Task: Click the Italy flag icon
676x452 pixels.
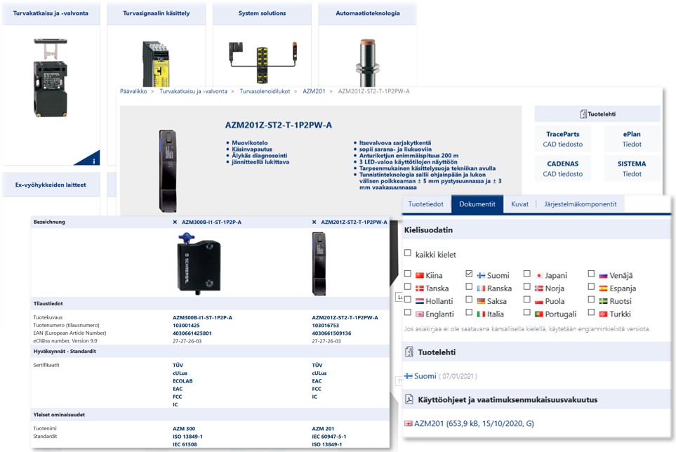Action: click(x=481, y=314)
